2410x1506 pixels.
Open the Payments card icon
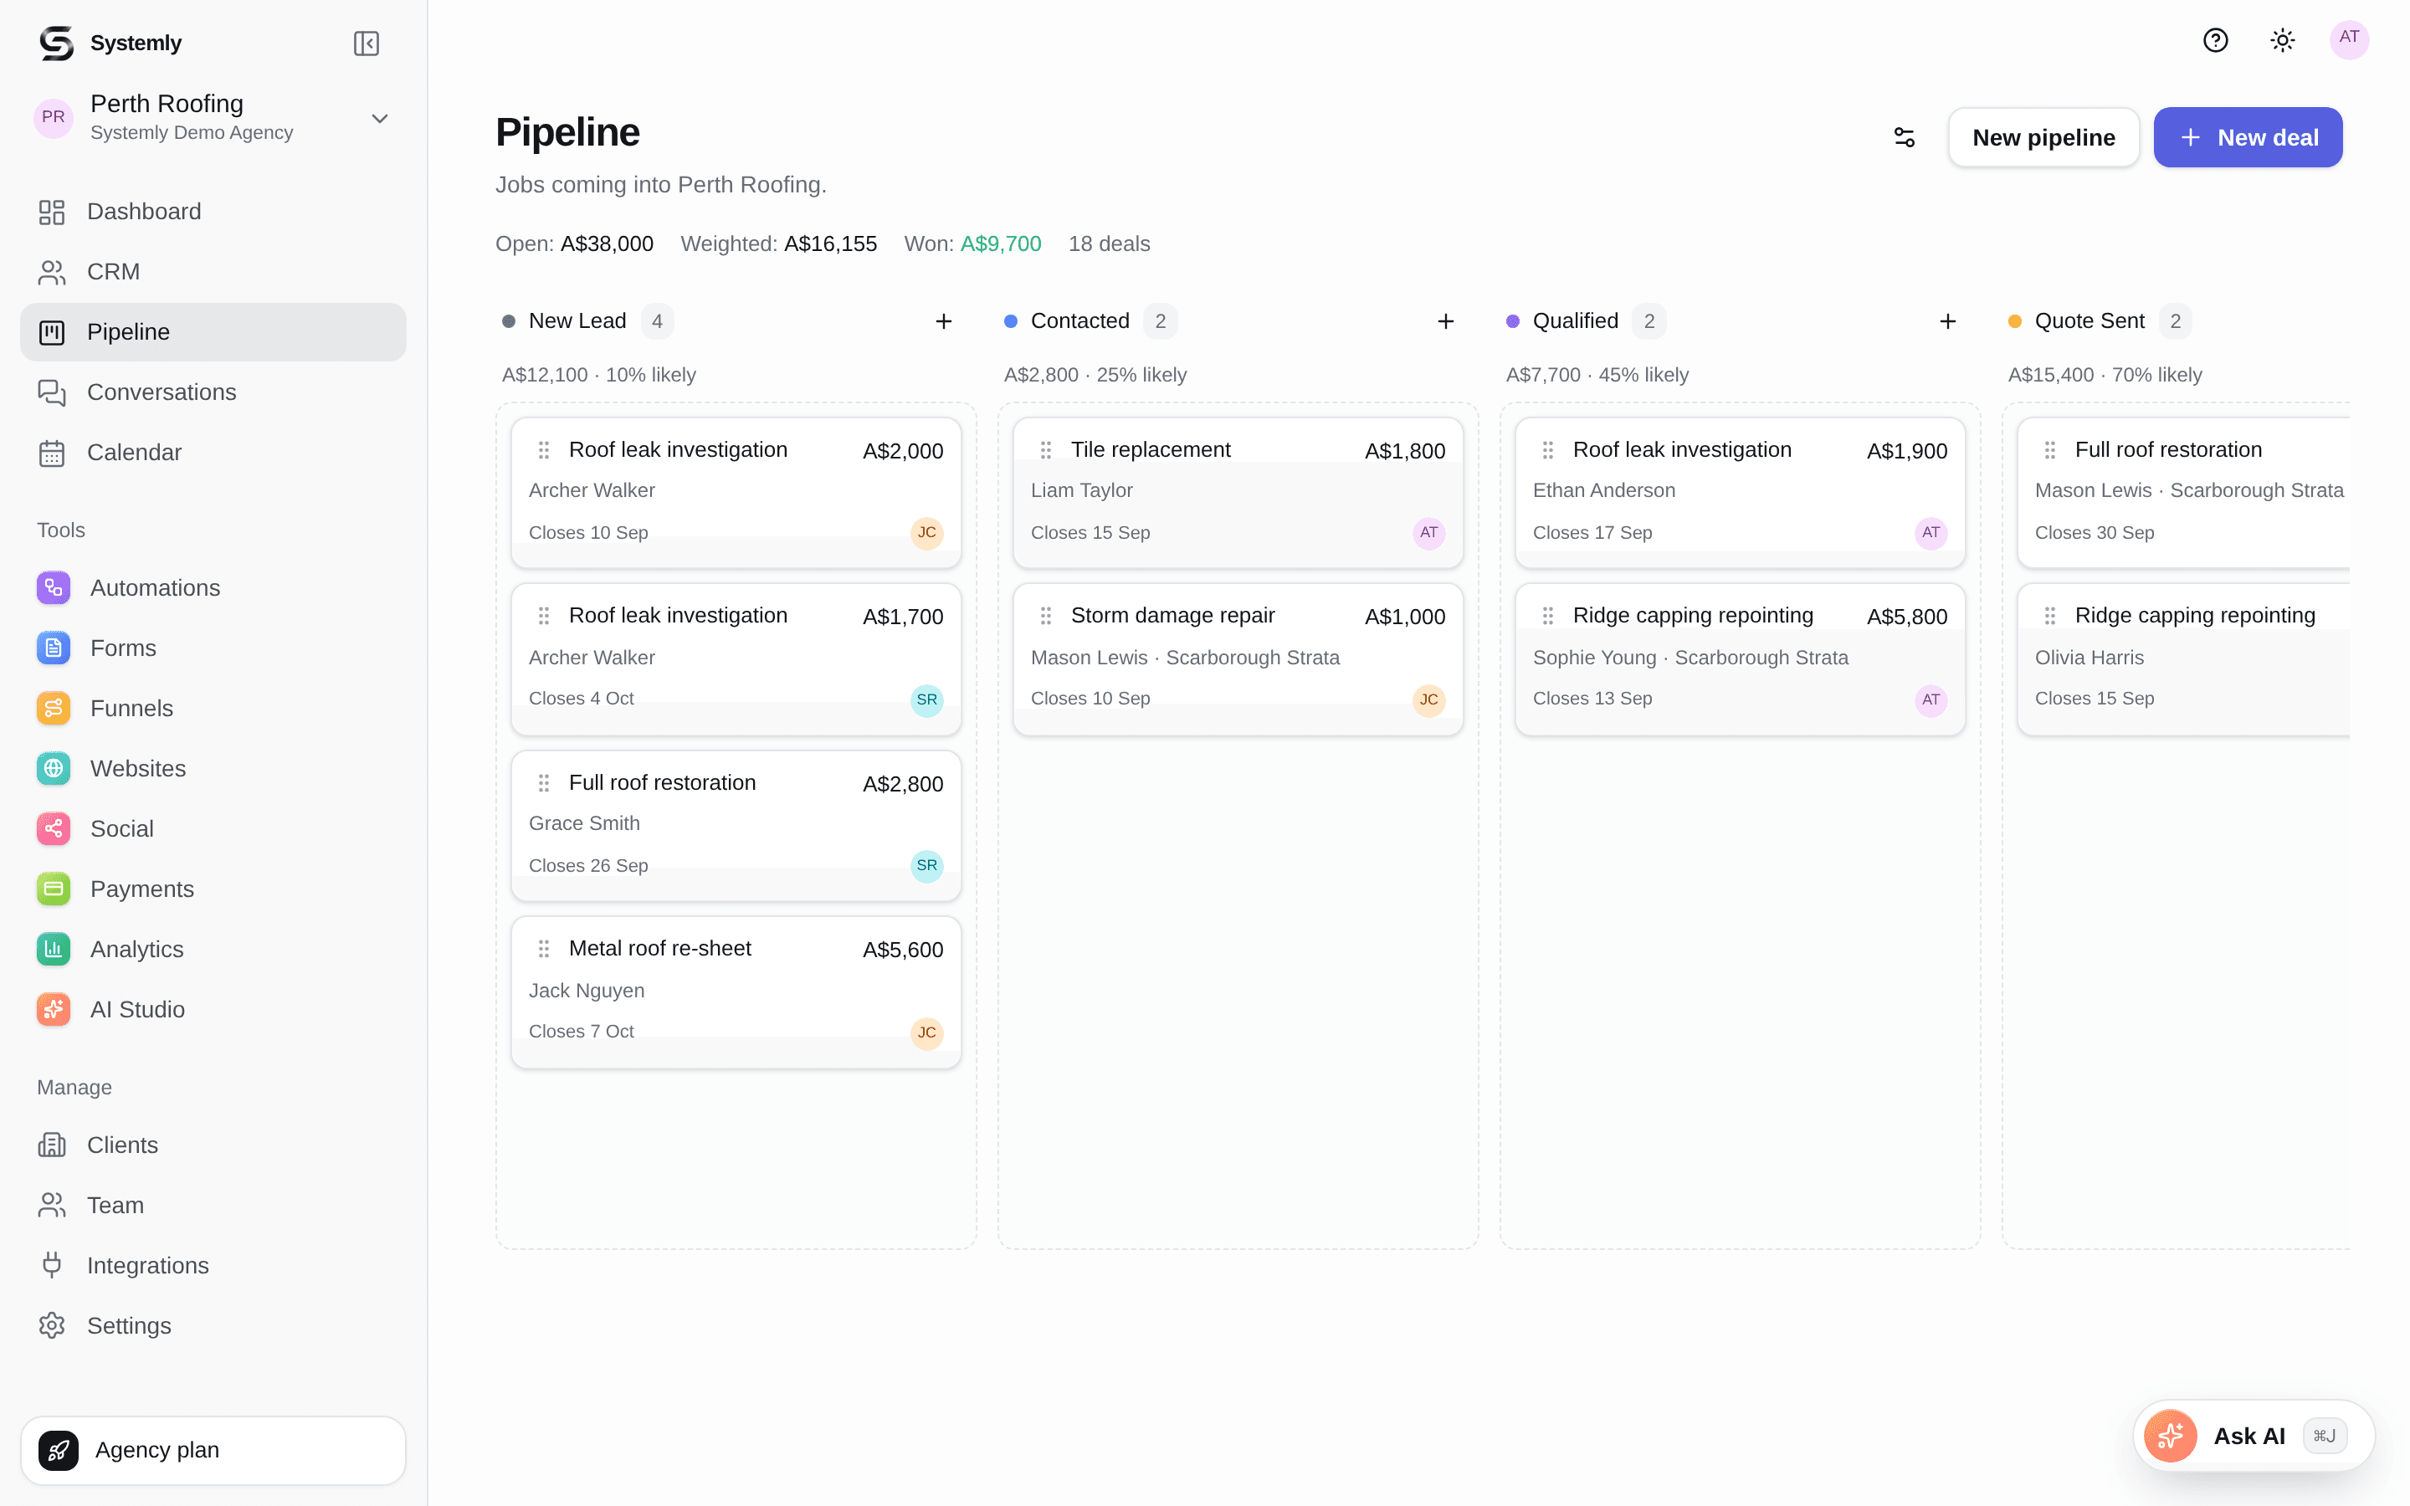(54, 889)
